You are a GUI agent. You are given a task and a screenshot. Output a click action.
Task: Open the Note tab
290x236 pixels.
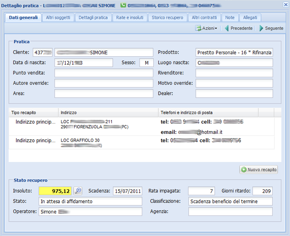tap(230, 18)
